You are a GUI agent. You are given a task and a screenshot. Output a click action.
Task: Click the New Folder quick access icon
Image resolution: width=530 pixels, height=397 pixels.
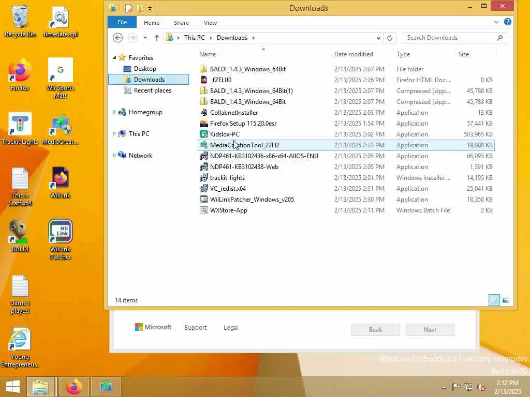point(140,8)
